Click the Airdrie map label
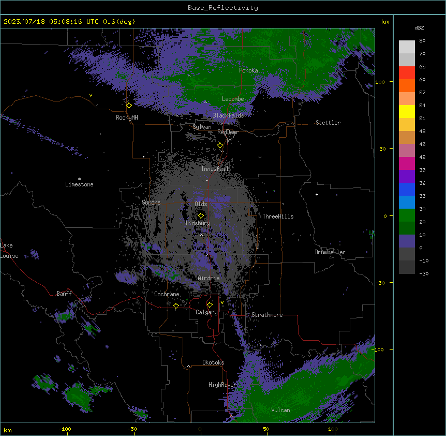The width and height of the screenshot is (446, 436). [209, 278]
